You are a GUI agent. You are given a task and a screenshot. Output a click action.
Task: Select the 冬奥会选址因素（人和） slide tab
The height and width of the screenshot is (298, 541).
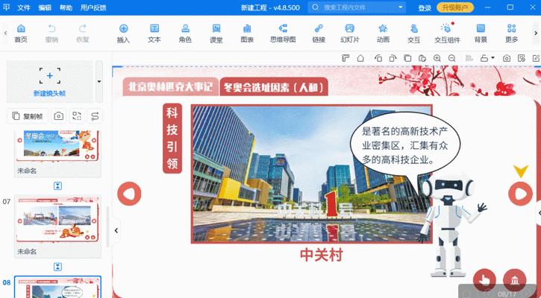pyautogui.click(x=274, y=87)
